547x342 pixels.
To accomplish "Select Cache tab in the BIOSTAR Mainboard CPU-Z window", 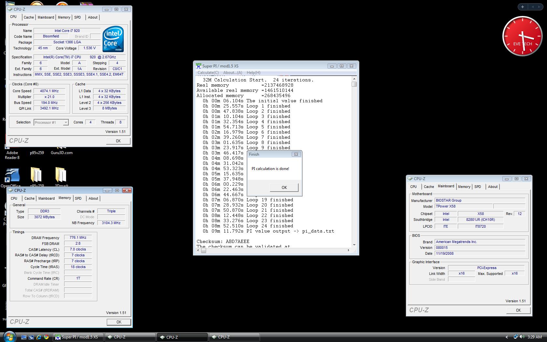I will [x=429, y=187].
